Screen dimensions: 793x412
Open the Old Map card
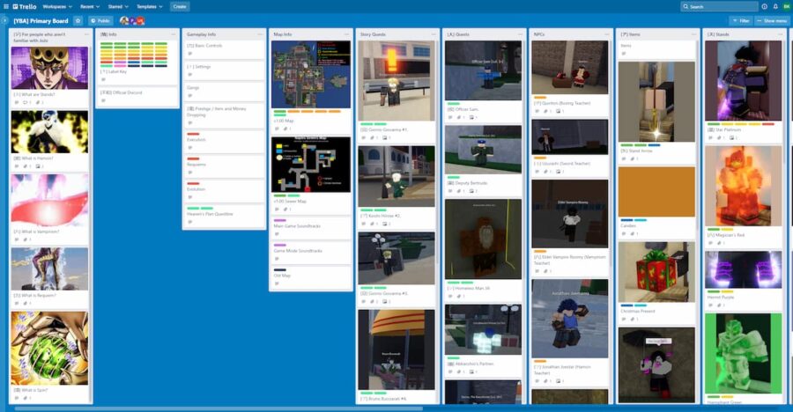tap(310, 277)
